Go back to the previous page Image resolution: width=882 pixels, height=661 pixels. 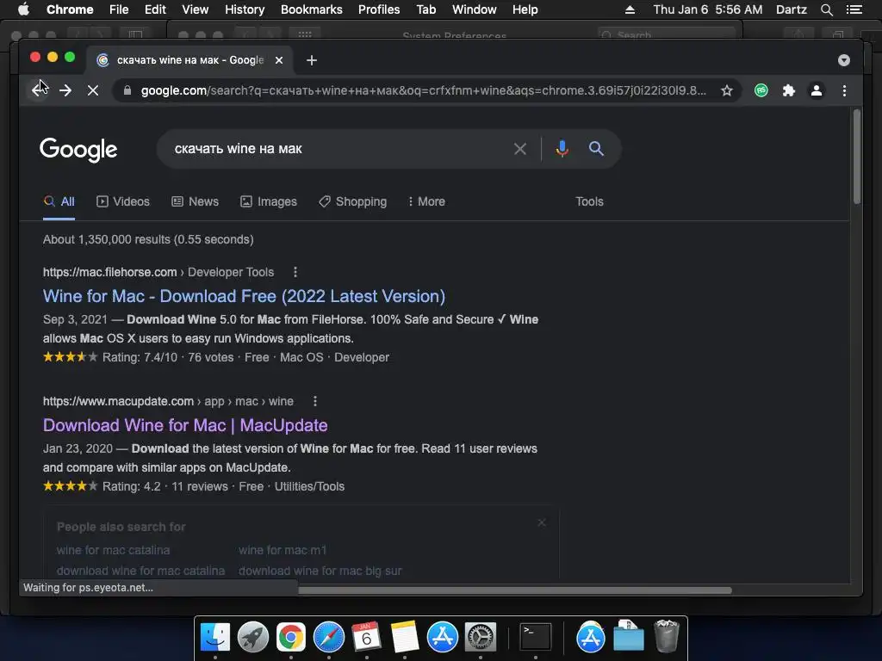[38, 90]
